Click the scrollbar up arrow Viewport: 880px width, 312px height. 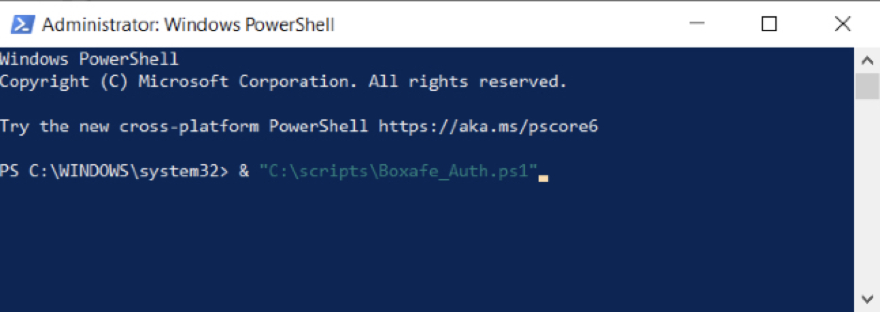click(x=867, y=60)
